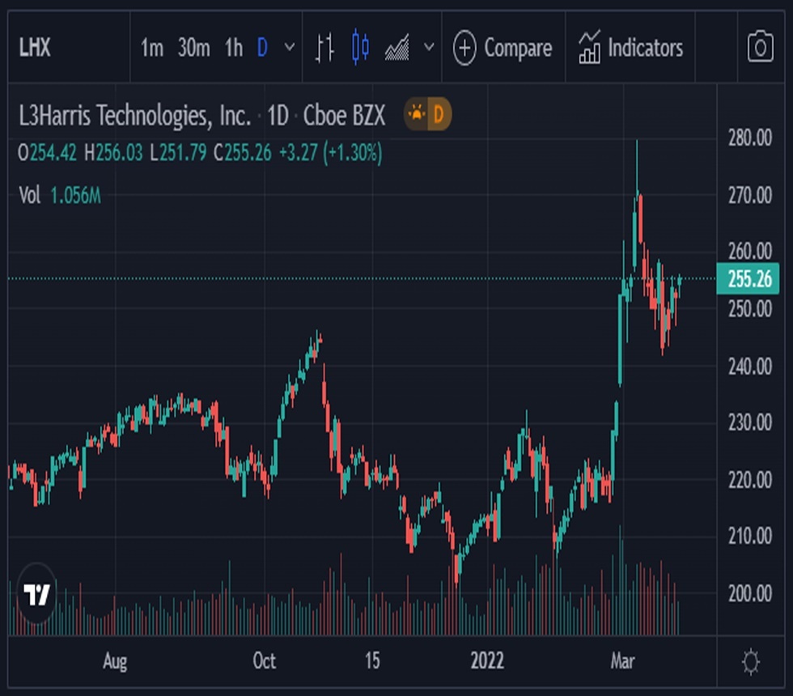This screenshot has height=696, width=793.
Task: Click the 240.00 price axis label
Action: [x=750, y=366]
